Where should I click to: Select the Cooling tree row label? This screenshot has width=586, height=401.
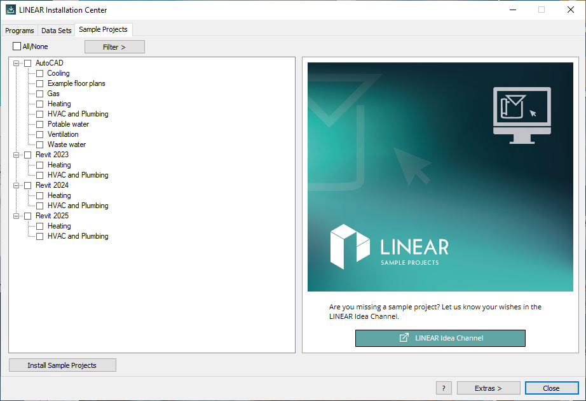[x=58, y=73]
